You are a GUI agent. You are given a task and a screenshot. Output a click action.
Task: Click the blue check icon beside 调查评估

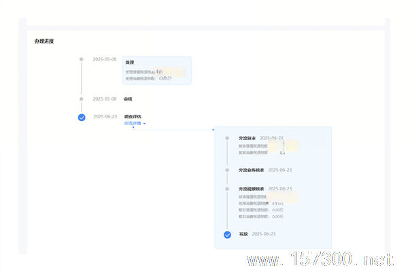82,118
